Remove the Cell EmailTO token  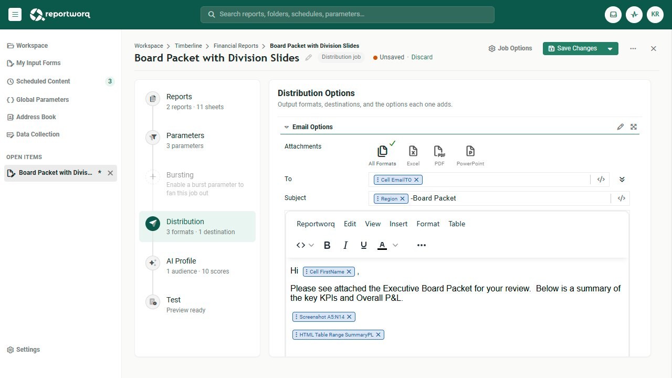click(x=416, y=180)
